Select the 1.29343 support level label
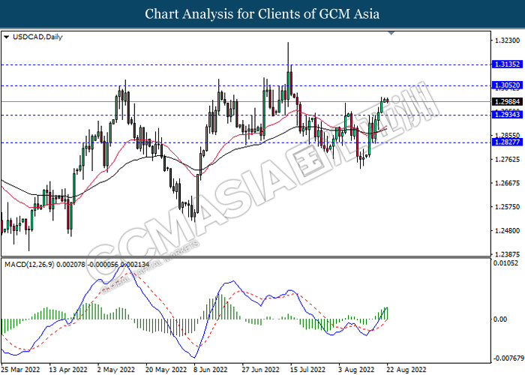Viewport: 525px width, 375px height. tap(507, 115)
